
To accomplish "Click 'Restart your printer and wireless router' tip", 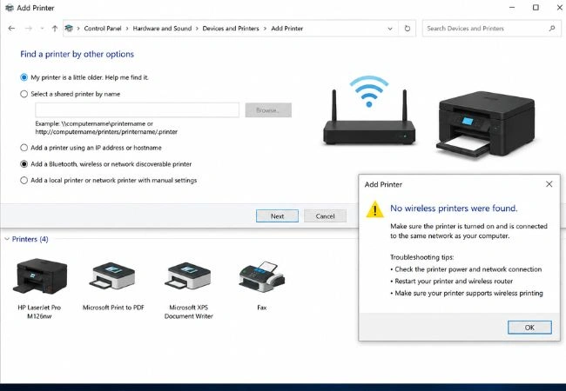I will tap(454, 282).
